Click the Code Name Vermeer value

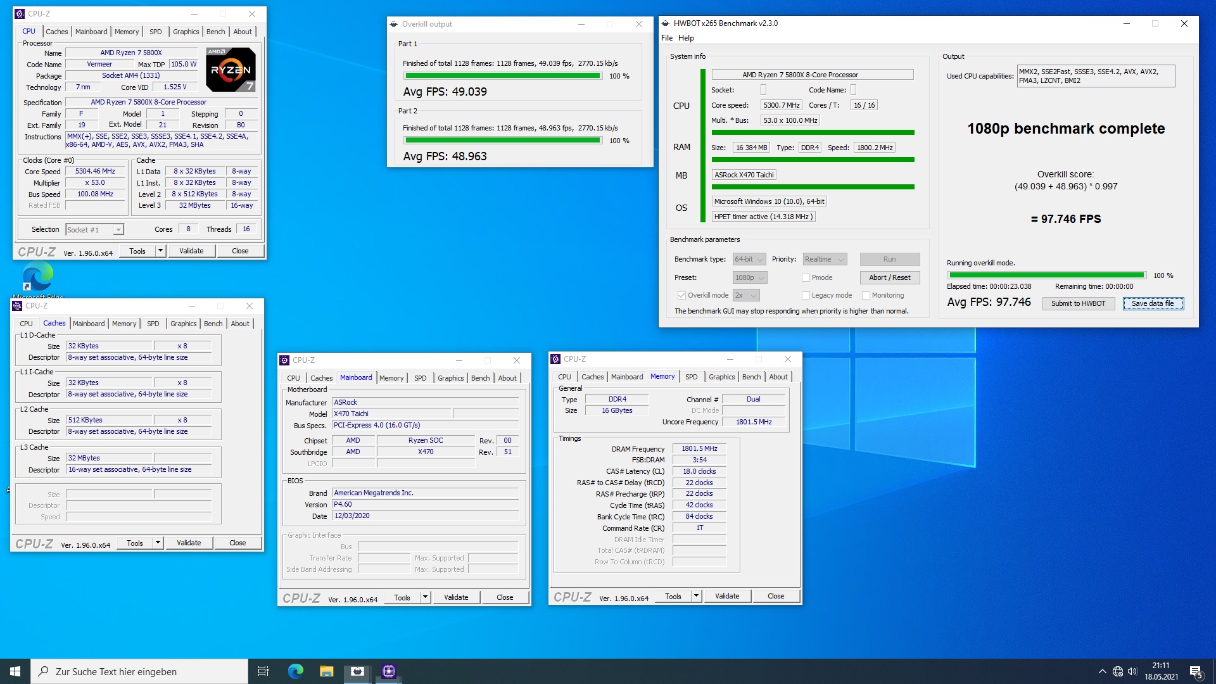99,65
